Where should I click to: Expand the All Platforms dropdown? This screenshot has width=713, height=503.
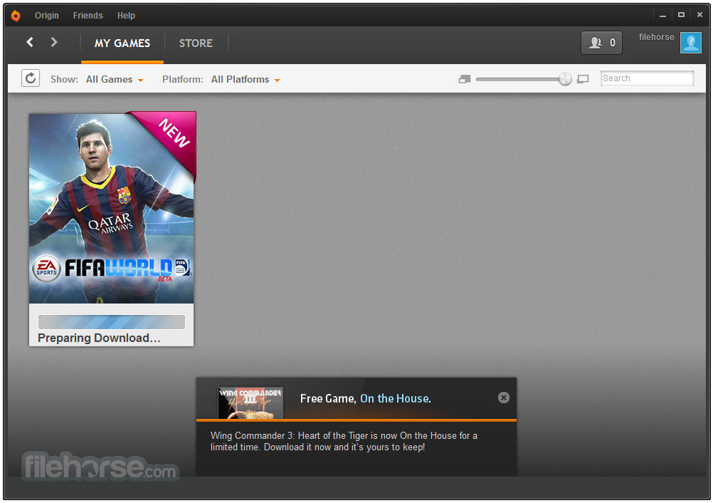point(245,79)
